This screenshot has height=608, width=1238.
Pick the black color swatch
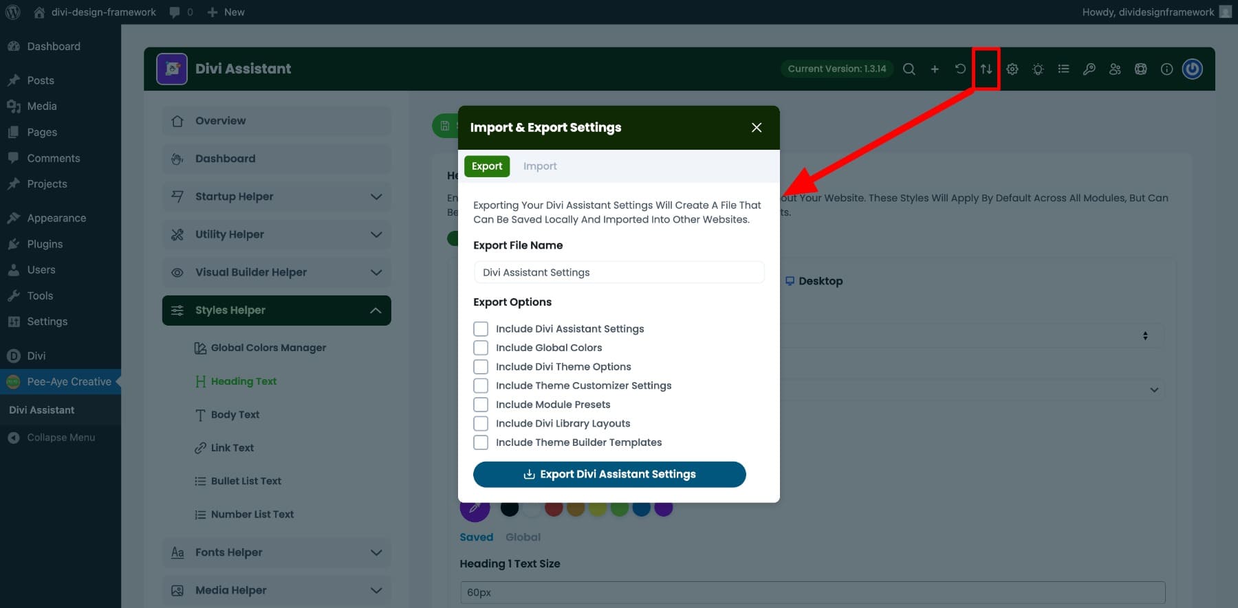[x=510, y=509]
